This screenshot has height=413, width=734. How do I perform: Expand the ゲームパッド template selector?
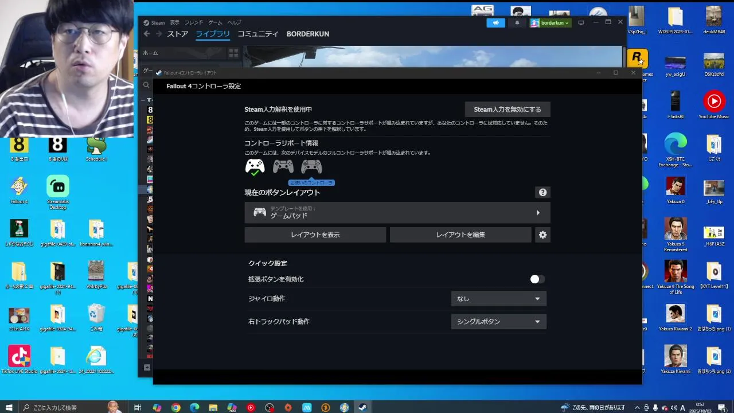point(397,212)
